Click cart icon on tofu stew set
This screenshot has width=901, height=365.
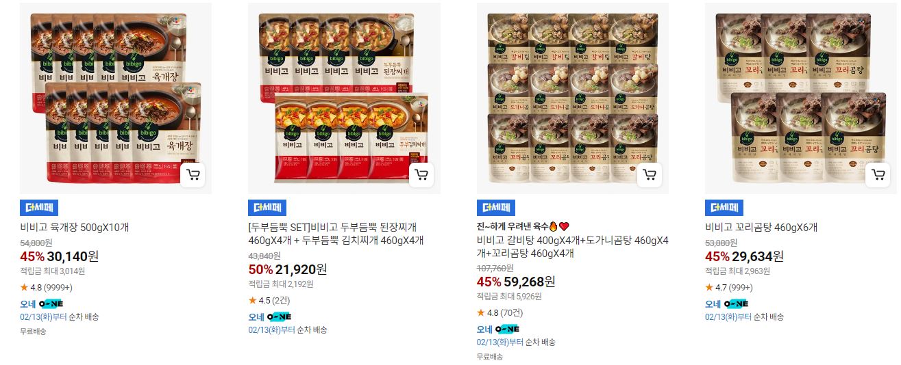coord(421,175)
